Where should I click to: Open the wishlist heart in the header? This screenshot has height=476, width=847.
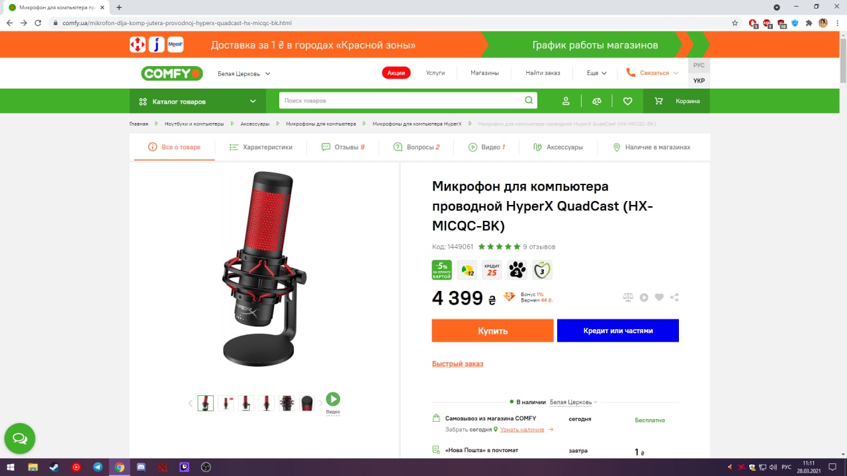pos(627,101)
